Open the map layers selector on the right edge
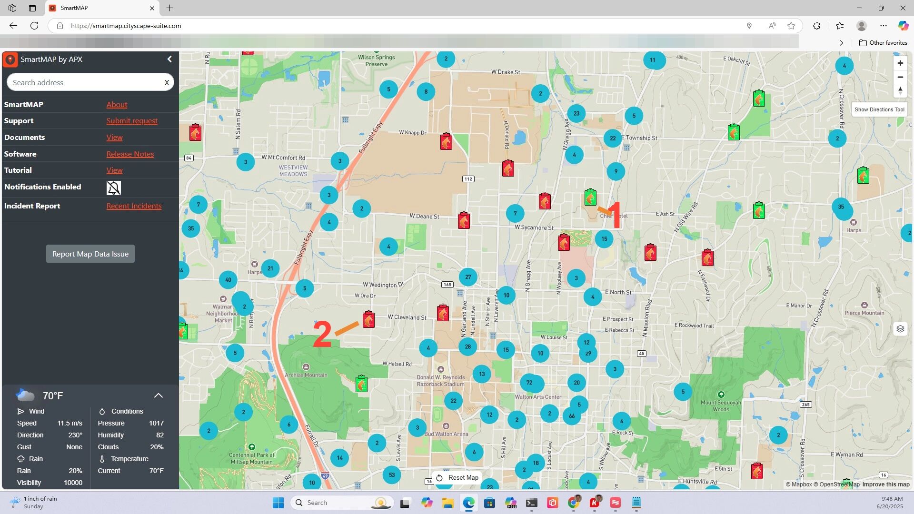914x514 pixels. (x=900, y=328)
